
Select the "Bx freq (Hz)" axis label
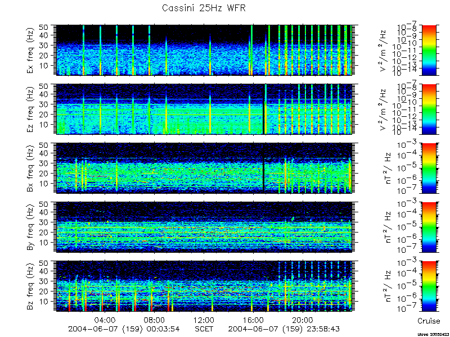(30, 168)
